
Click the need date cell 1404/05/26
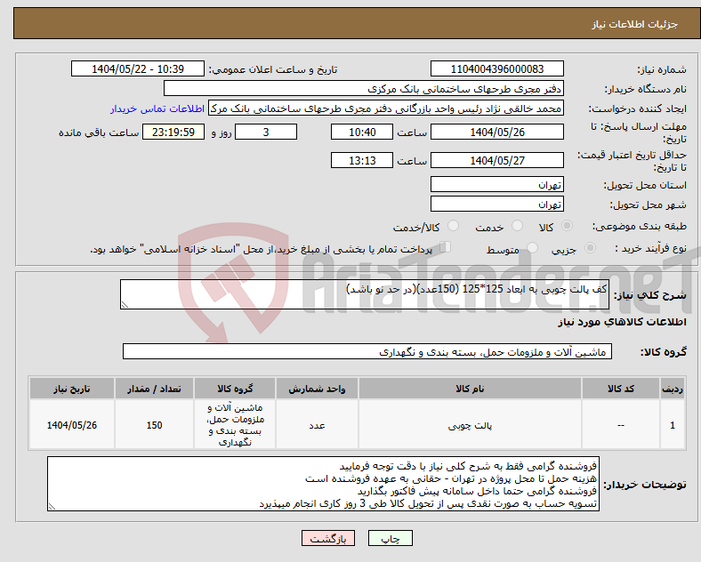(72, 425)
